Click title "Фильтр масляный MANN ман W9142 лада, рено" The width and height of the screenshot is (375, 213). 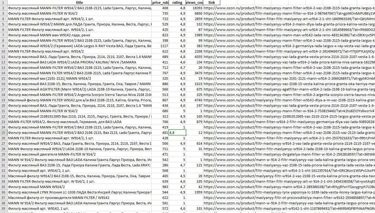click(49, 35)
